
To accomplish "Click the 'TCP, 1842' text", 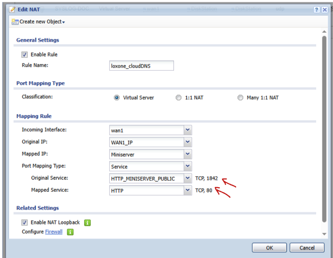I will (206, 178).
